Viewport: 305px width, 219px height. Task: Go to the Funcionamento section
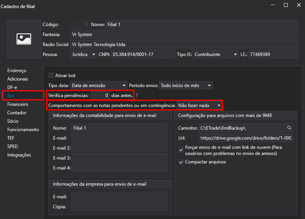[x=23, y=130]
